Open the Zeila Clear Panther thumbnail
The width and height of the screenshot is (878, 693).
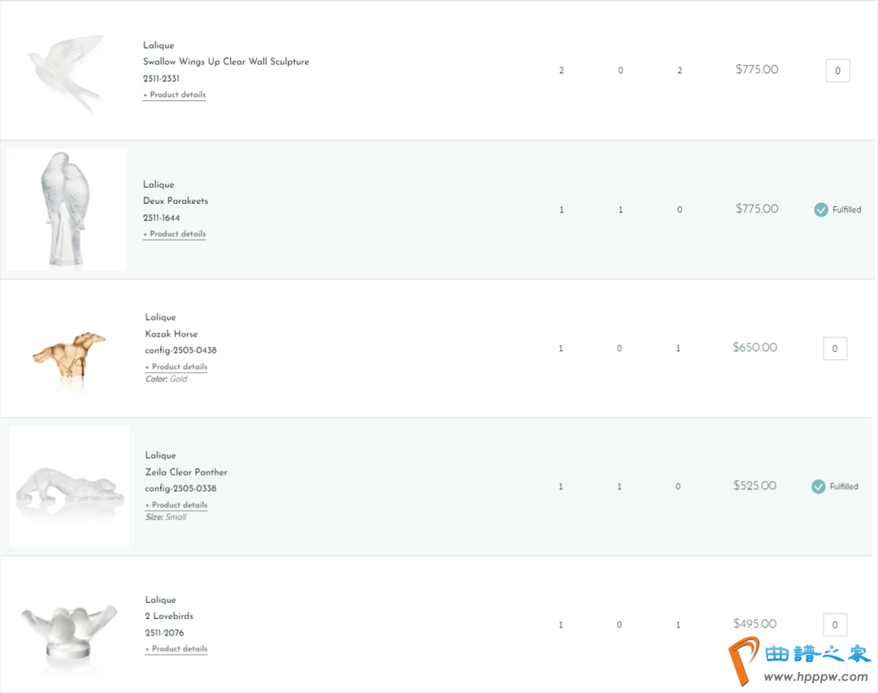[69, 487]
